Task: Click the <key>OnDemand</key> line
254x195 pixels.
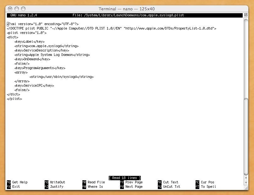Action: [x=32, y=59]
